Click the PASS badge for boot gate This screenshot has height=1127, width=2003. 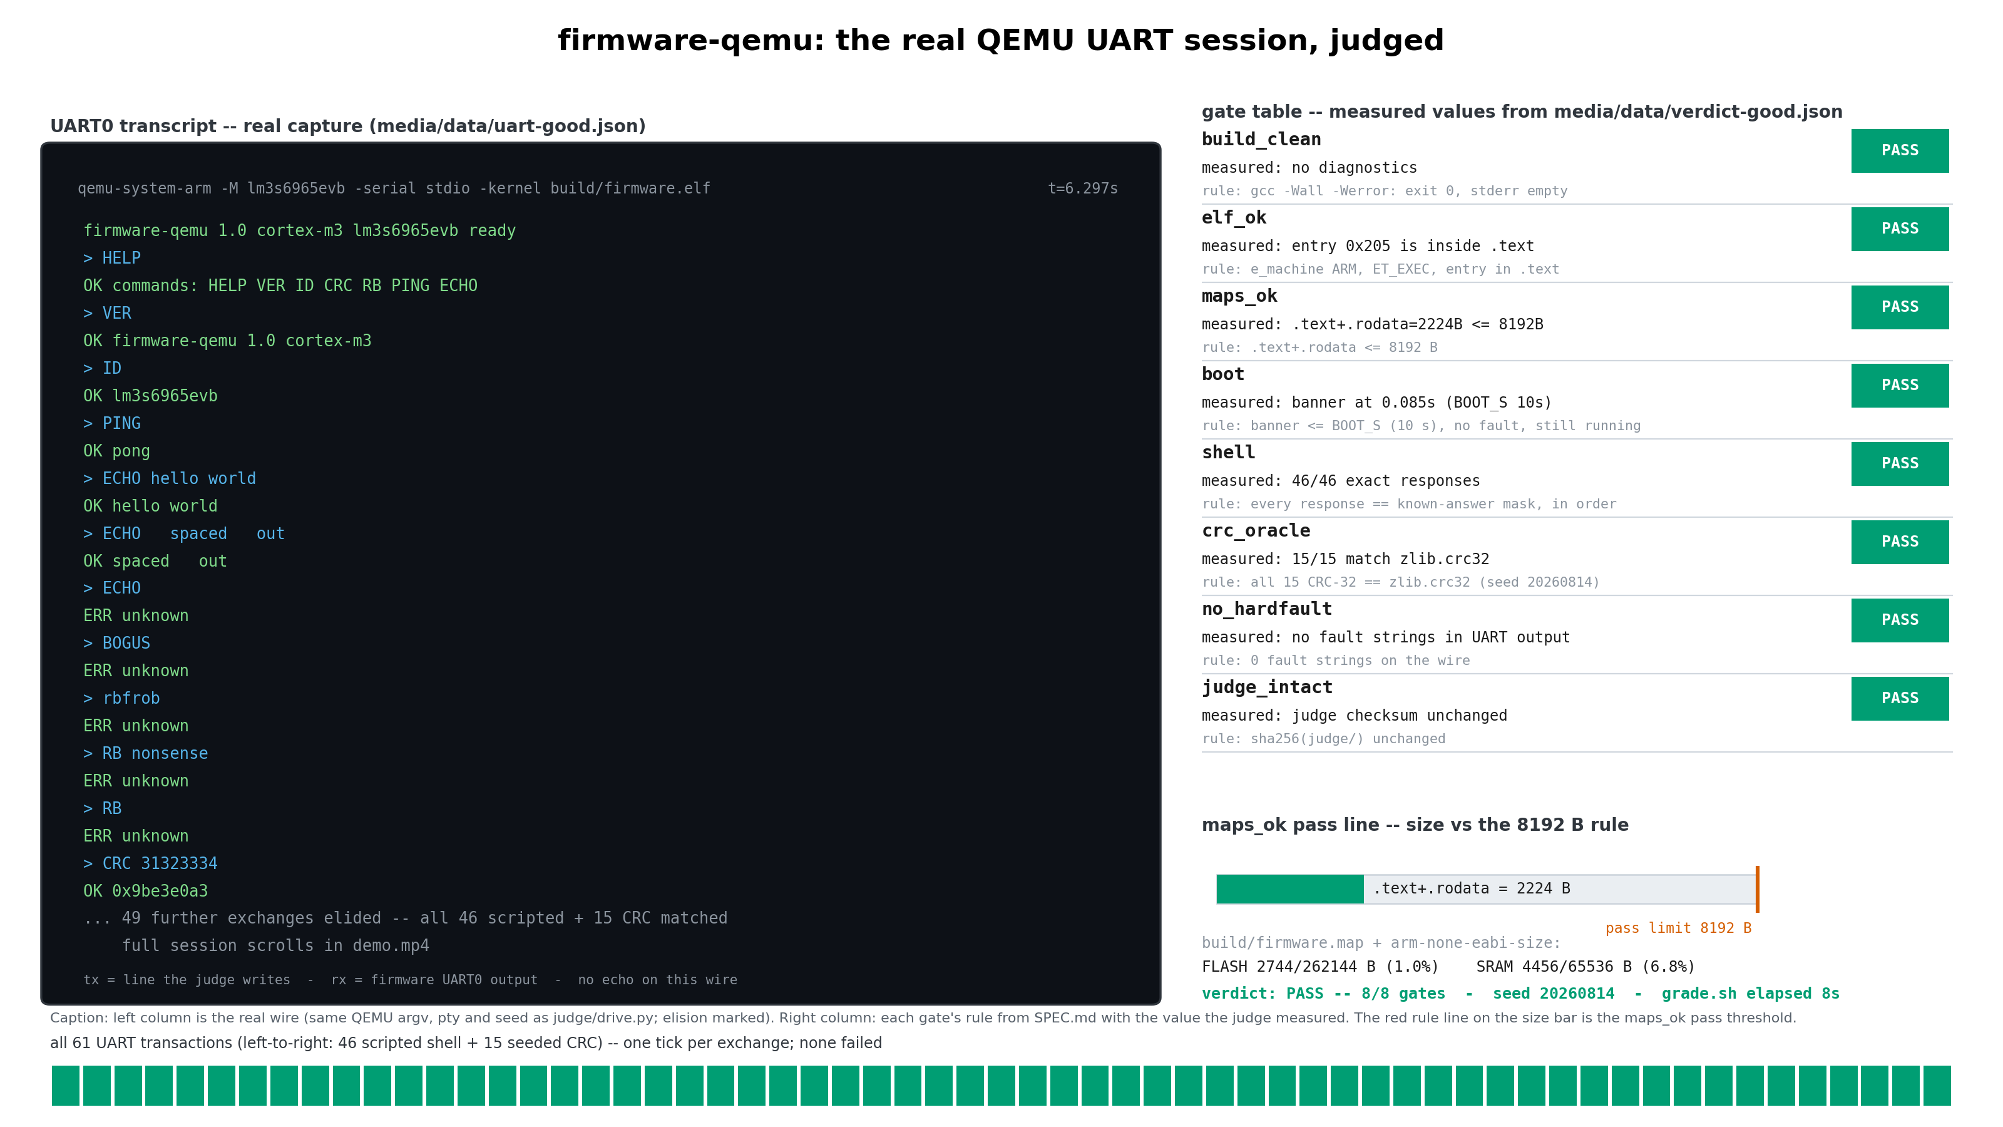click(x=1900, y=385)
